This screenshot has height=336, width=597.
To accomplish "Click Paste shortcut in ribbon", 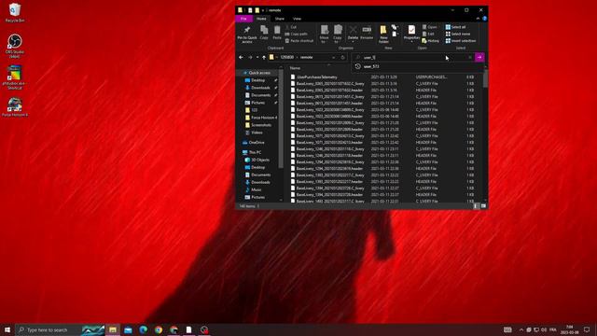I will point(299,41).
